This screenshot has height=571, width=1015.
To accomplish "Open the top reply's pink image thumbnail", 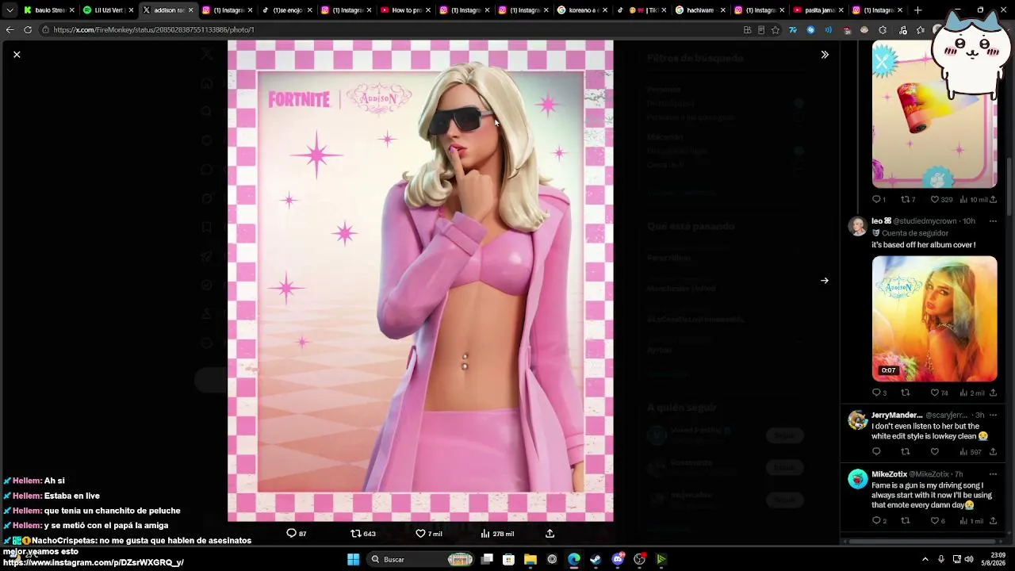I will pos(935,114).
